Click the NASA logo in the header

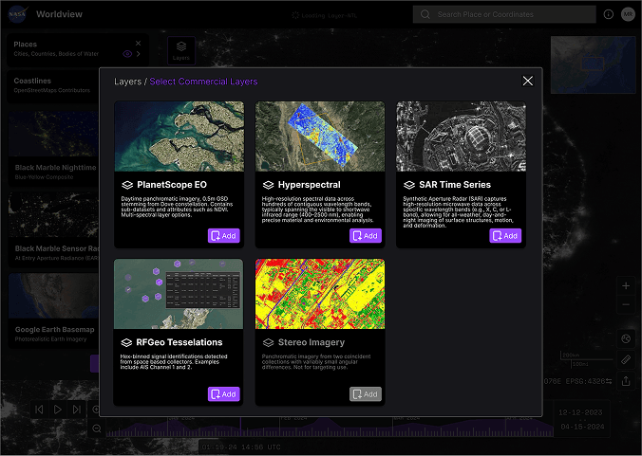(x=17, y=14)
